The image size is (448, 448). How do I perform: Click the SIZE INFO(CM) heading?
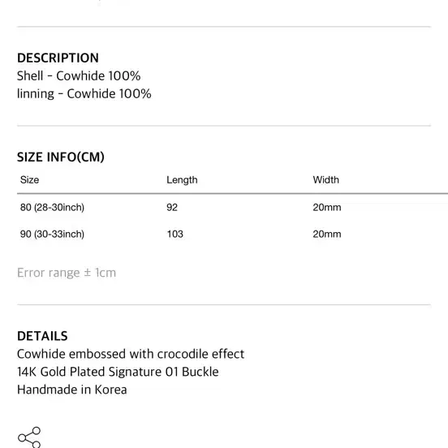[x=61, y=157]
